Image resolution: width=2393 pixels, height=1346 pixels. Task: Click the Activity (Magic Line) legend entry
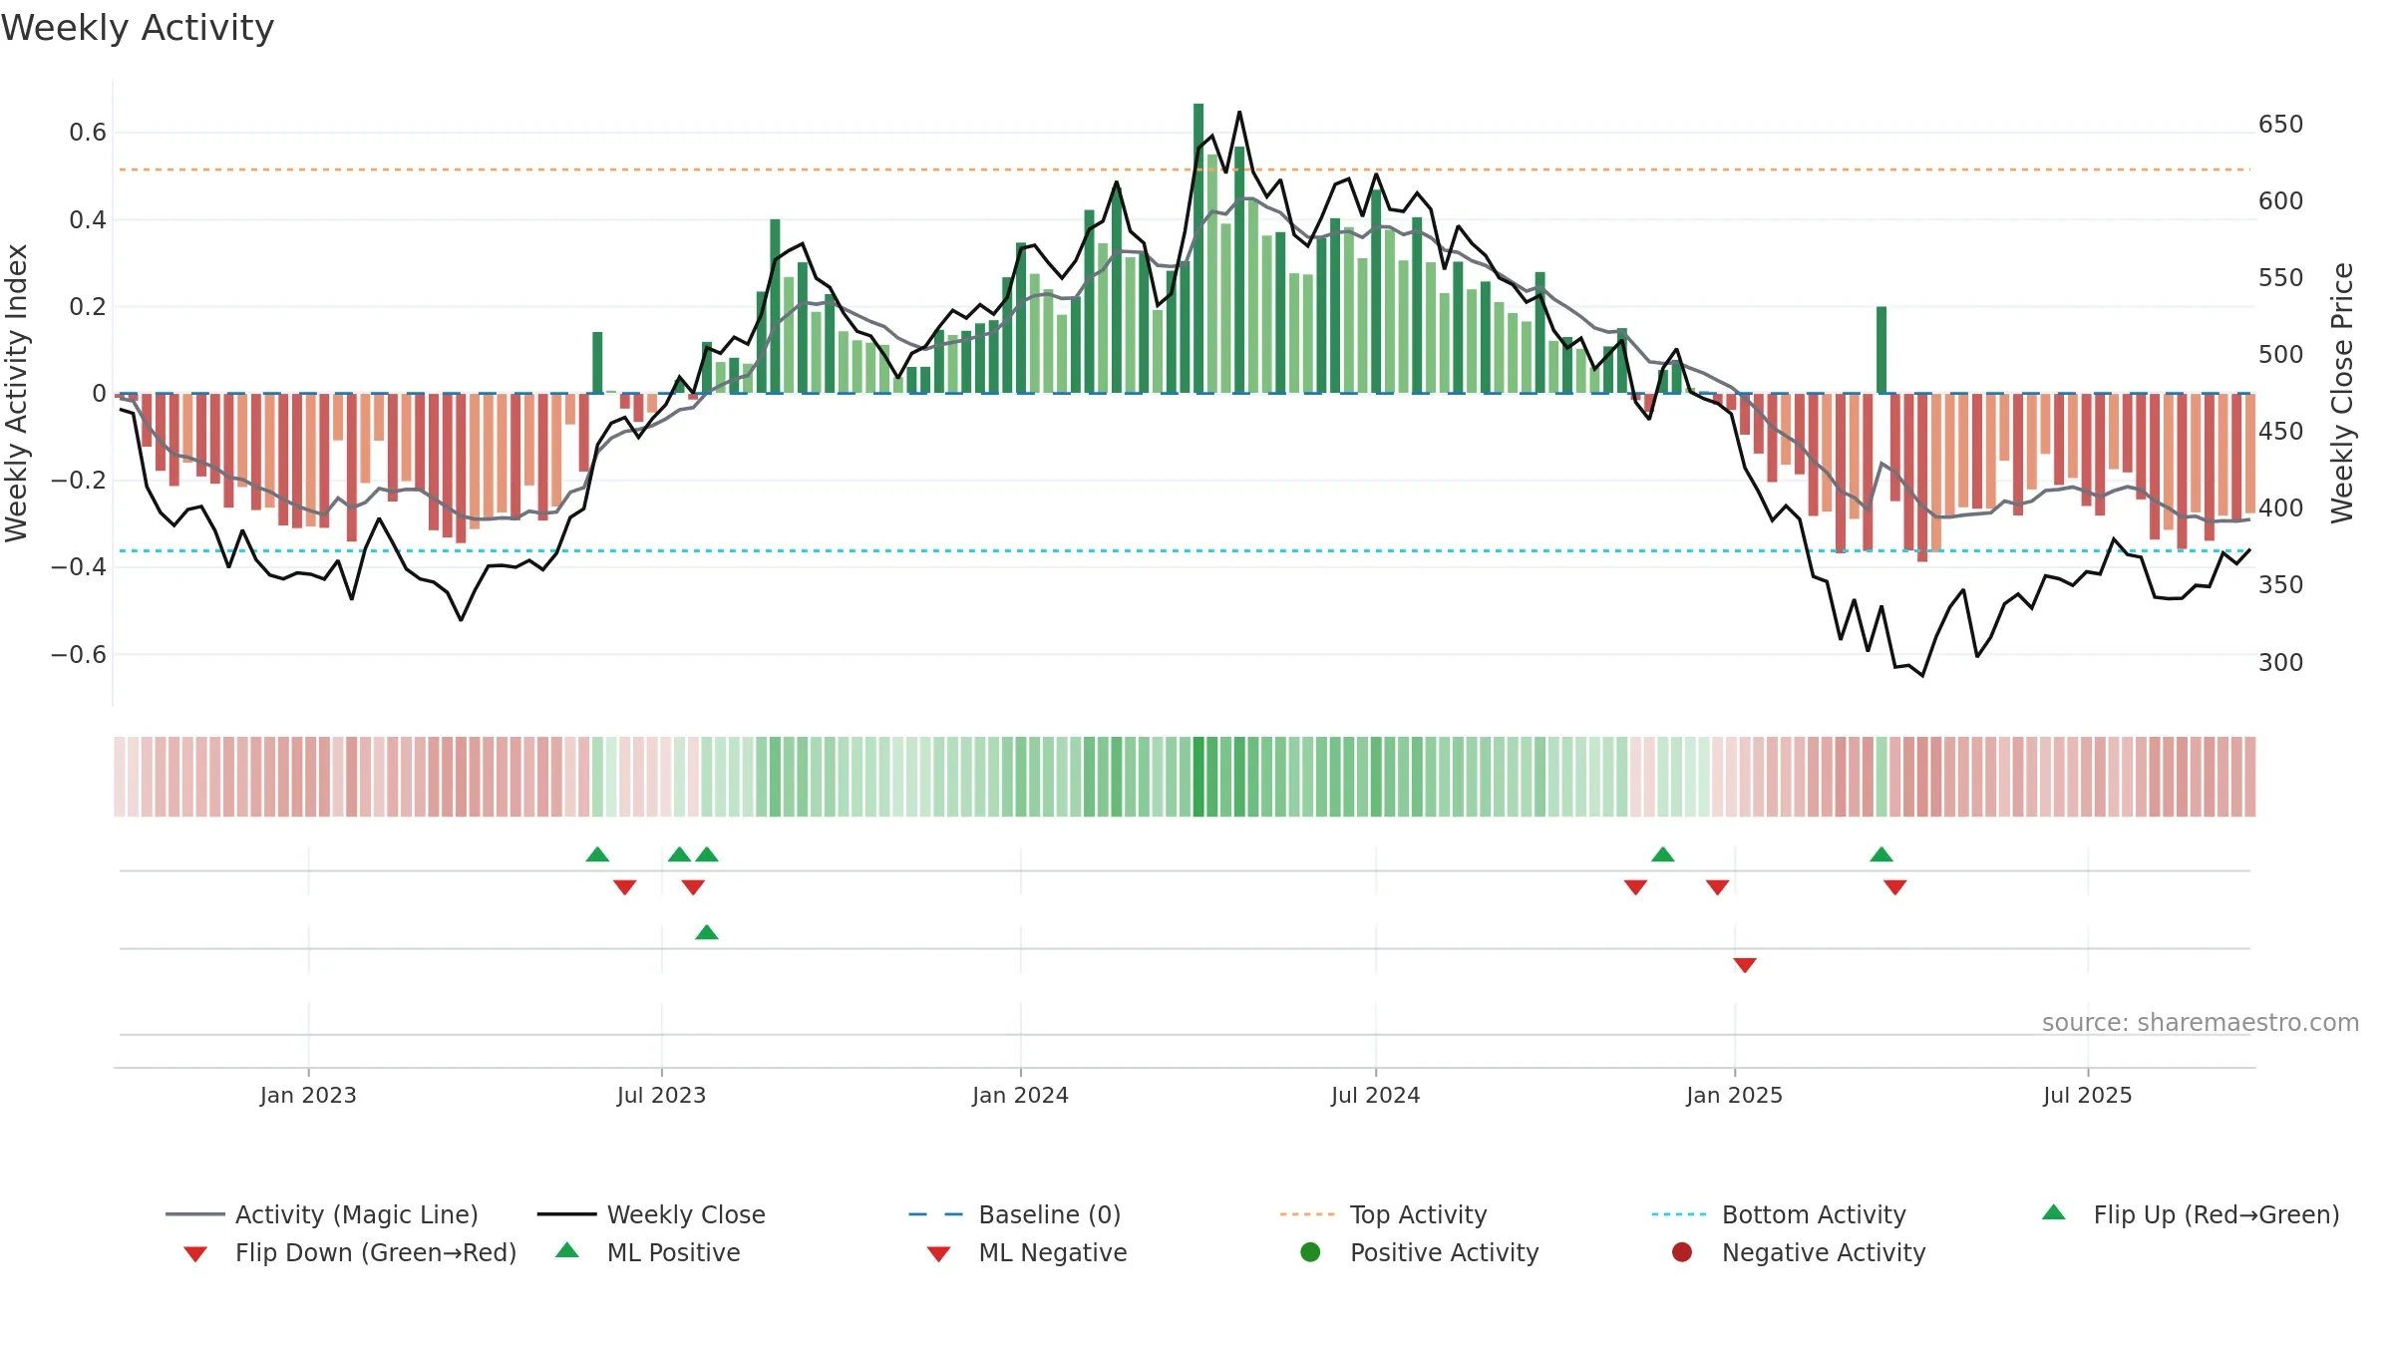click(322, 1214)
